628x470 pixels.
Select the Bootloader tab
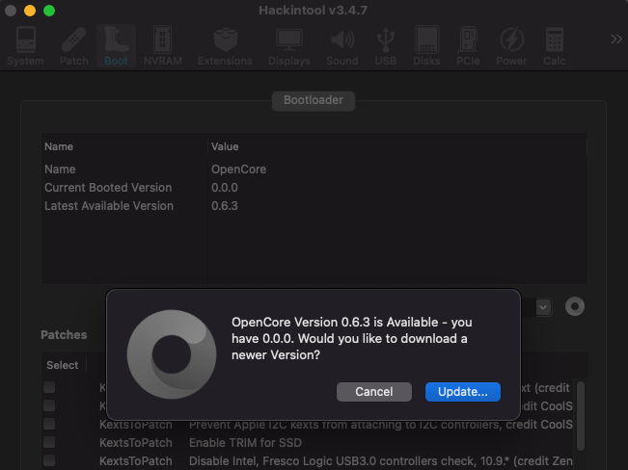314,100
